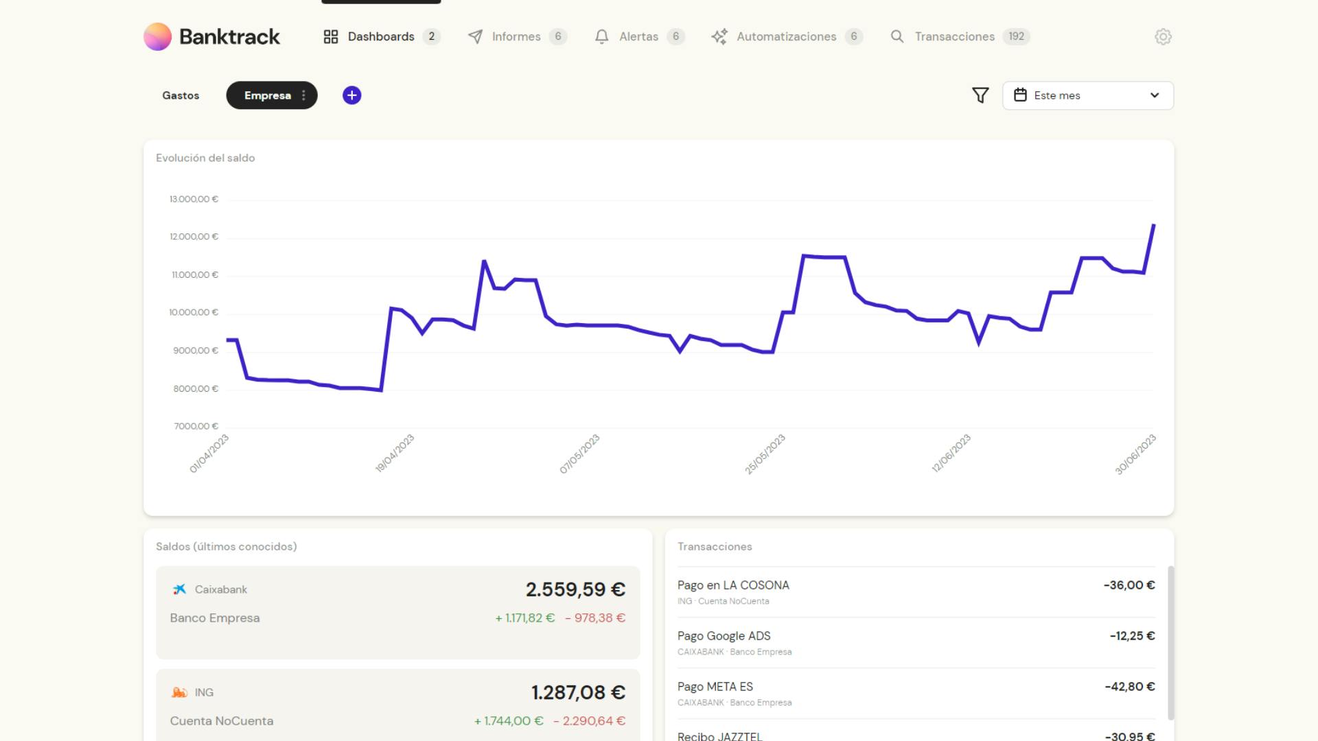
Task: Open the Alertas section
Action: pyautogui.click(x=639, y=36)
